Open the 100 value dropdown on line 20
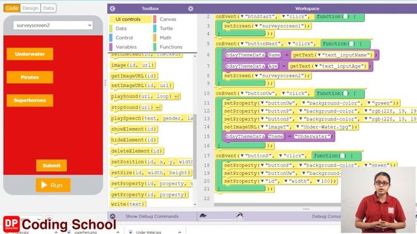 pos(318,181)
